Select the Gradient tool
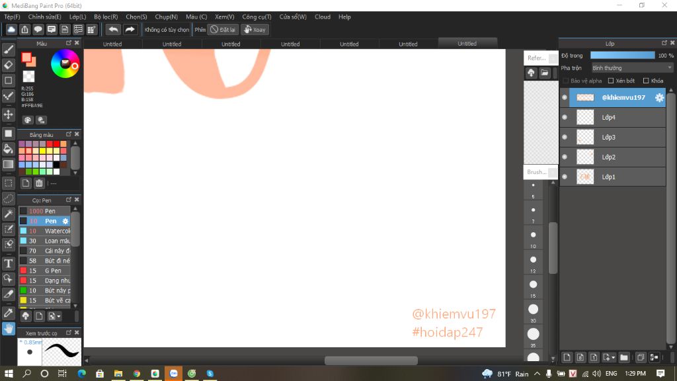The height and width of the screenshot is (381, 677). point(8,164)
